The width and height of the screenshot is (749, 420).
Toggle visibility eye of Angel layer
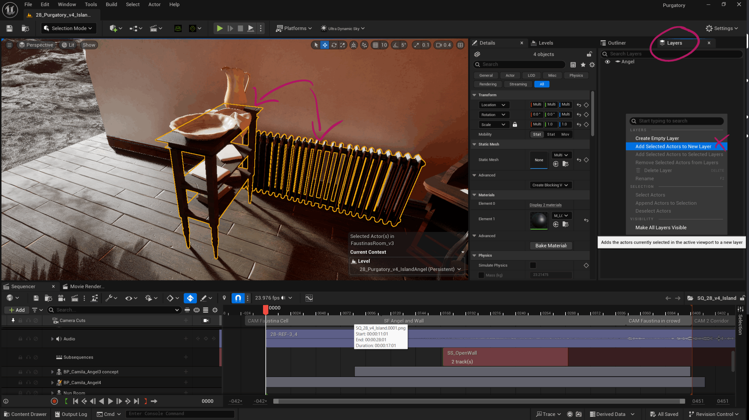(607, 62)
